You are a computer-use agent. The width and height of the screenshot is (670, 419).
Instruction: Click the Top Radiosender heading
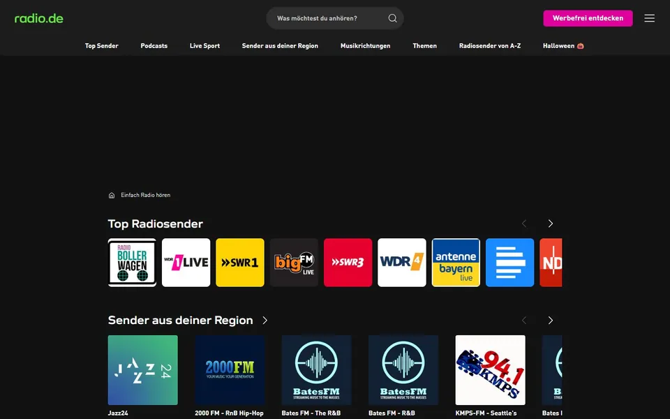(x=156, y=223)
